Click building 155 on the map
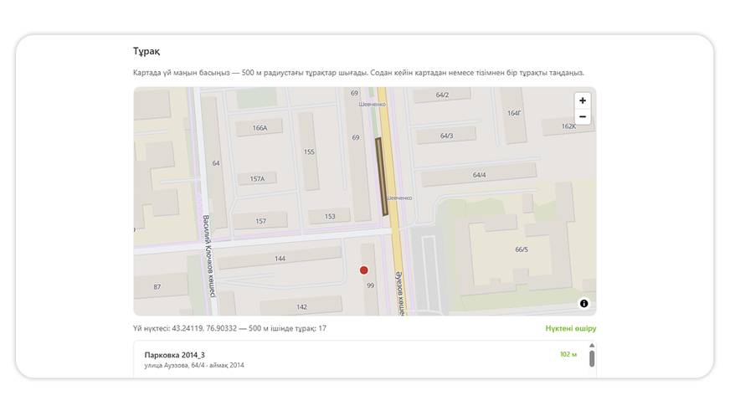 [x=309, y=152]
